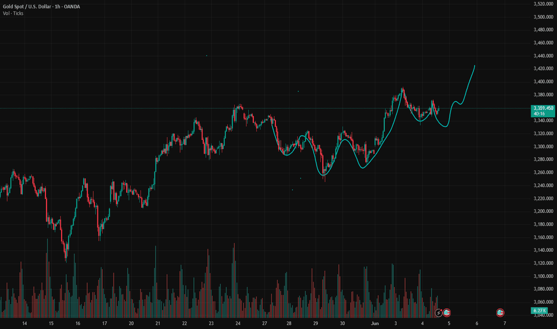Image resolution: width=557 pixels, height=329 pixels.
Task: Click the Jun label on the time axis
Action: 375,323
